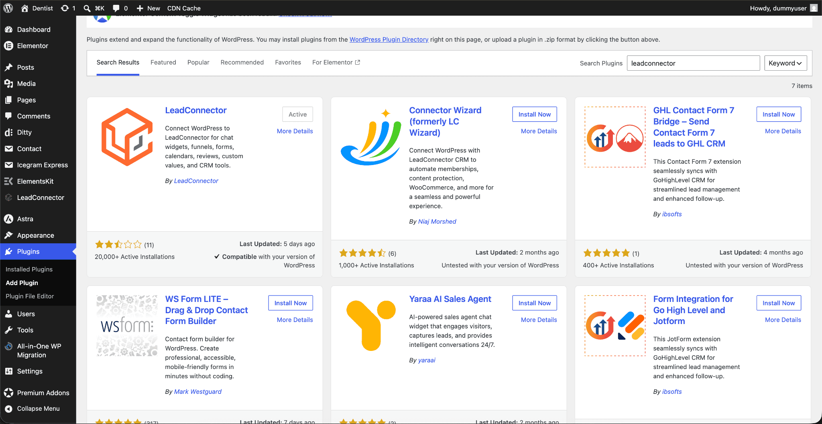Open the Yaraa AI Sales Agent title

(450, 299)
